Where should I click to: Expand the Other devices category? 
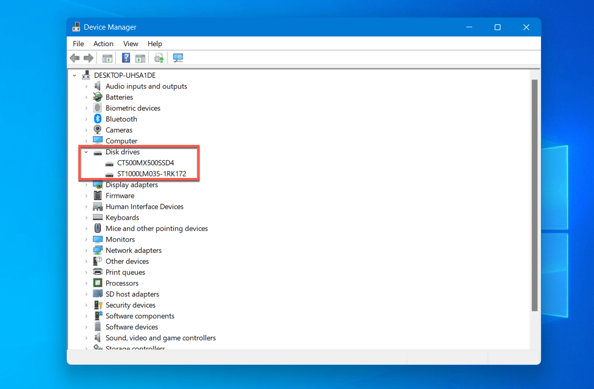coord(86,261)
